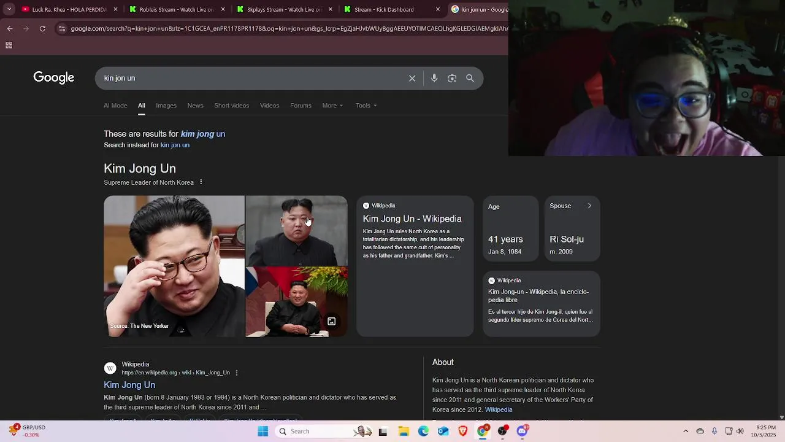Open Microsoft Edge from the taskbar
This screenshot has height=442, width=785.
423,431
